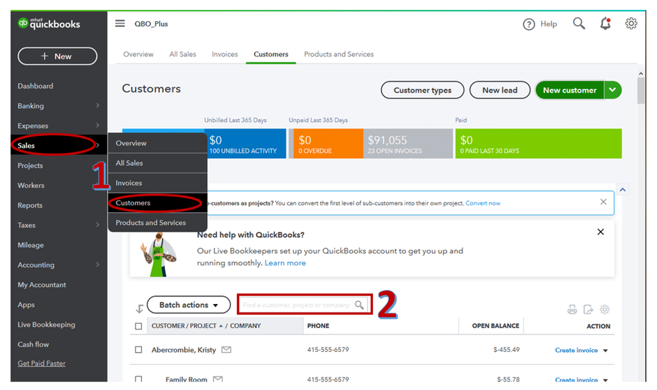Click the print list icon
This screenshot has height=390, width=657.
pos(572,309)
